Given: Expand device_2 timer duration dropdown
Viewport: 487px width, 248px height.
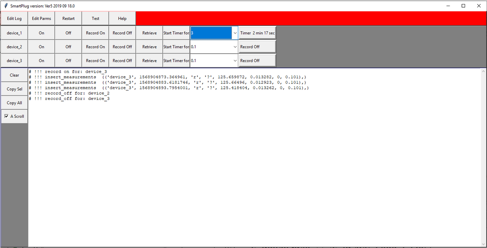Looking at the screenshot, I should pyautogui.click(x=235, y=47).
